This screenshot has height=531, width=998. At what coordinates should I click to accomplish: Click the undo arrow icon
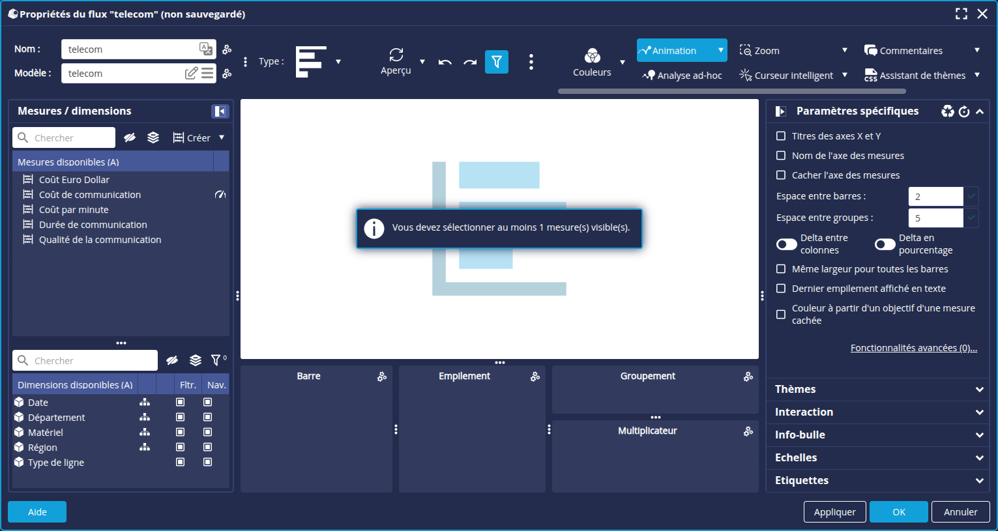[445, 62]
